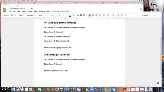Collapse the menus with chevron arrow
Image resolution: width=164 pixels, height=92 pixels.
point(158,15)
